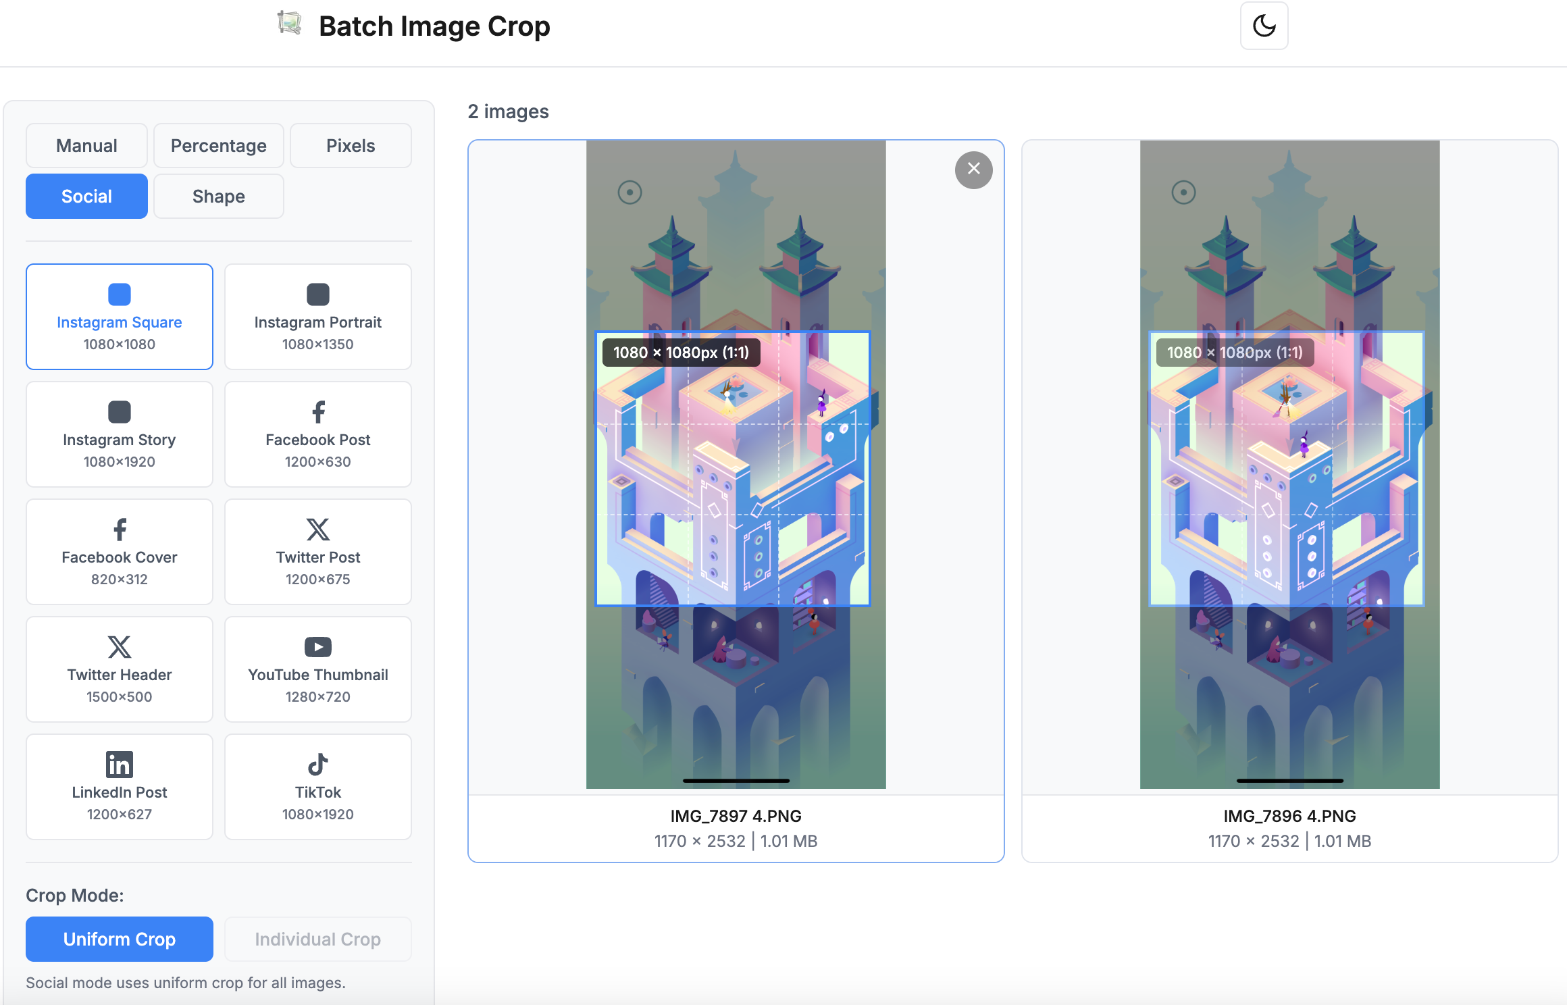The width and height of the screenshot is (1567, 1005).
Task: Select the Instagram Square preset icon
Action: (x=119, y=294)
